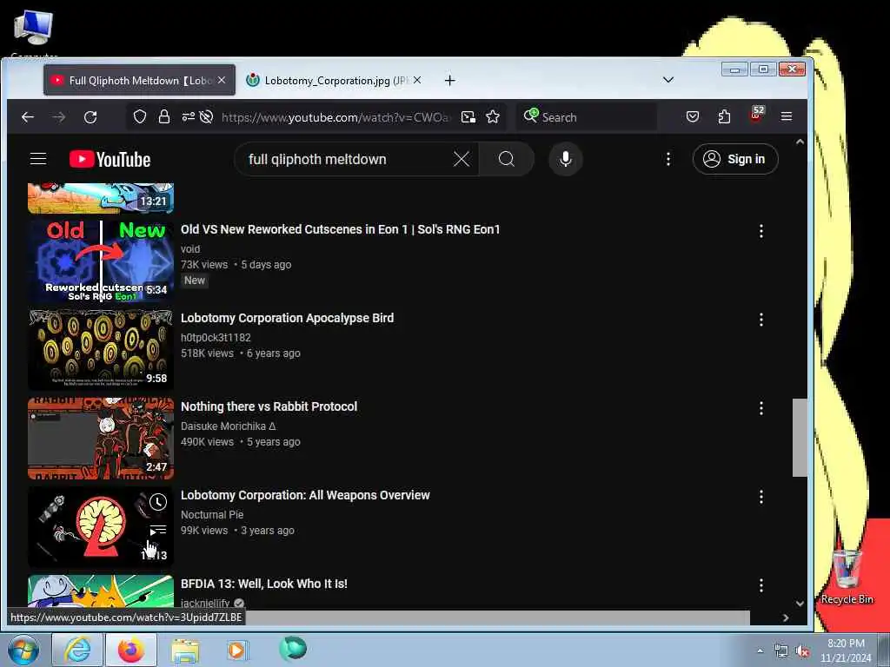Click the horizontal scrollbar right arrow
The image size is (890, 667).
786,617
